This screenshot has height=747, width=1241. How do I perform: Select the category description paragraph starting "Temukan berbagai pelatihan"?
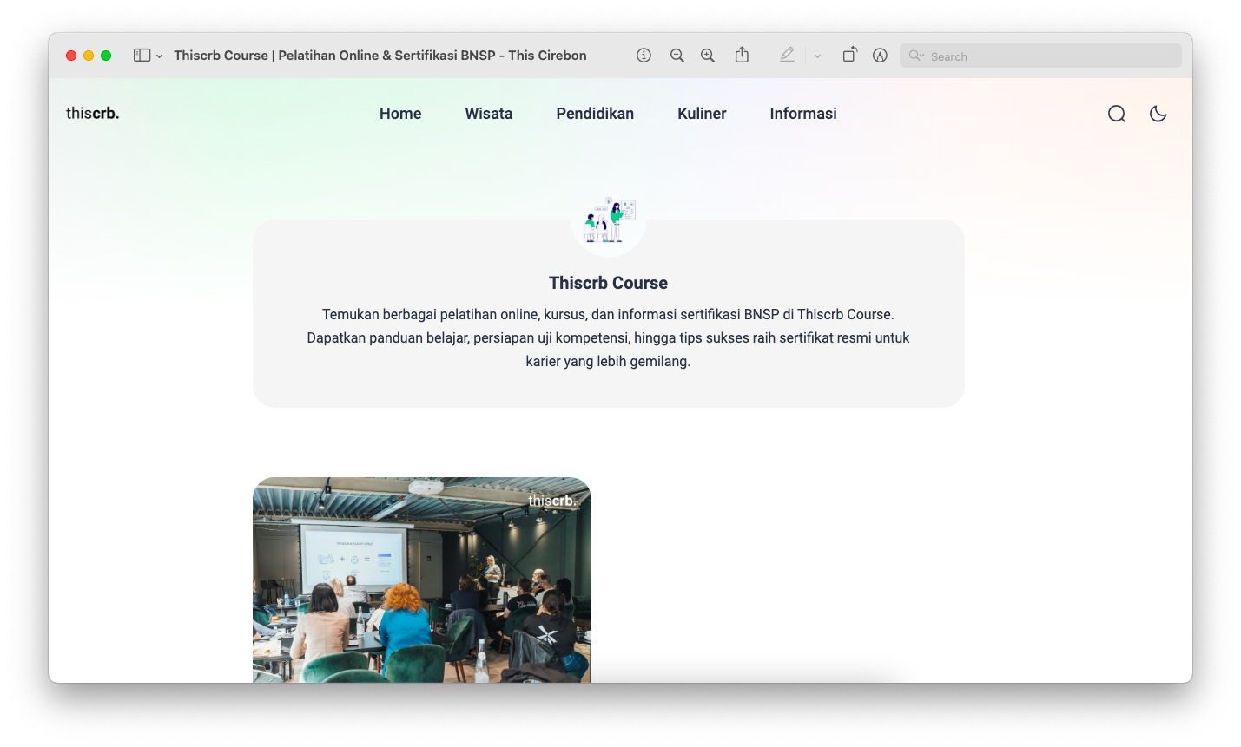pos(608,337)
